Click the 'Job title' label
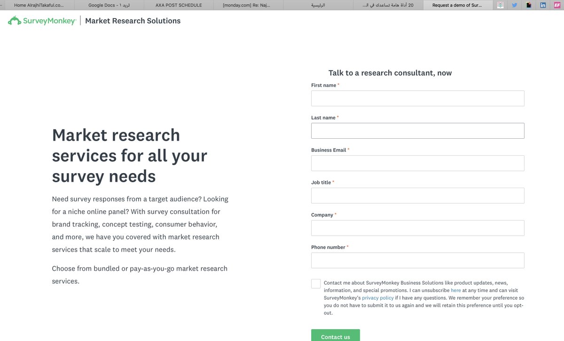Image resolution: width=564 pixels, height=341 pixels. click(321, 182)
